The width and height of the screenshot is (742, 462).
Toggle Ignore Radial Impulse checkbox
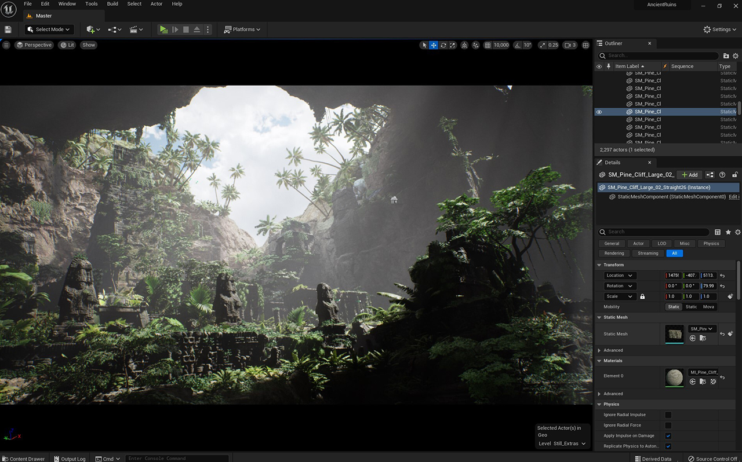[668, 415]
